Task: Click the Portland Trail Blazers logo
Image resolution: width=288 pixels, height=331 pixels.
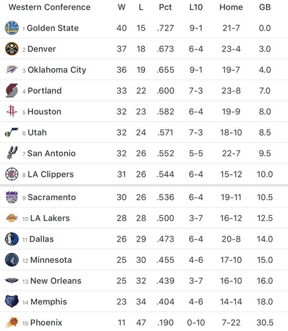Action: coord(12,91)
